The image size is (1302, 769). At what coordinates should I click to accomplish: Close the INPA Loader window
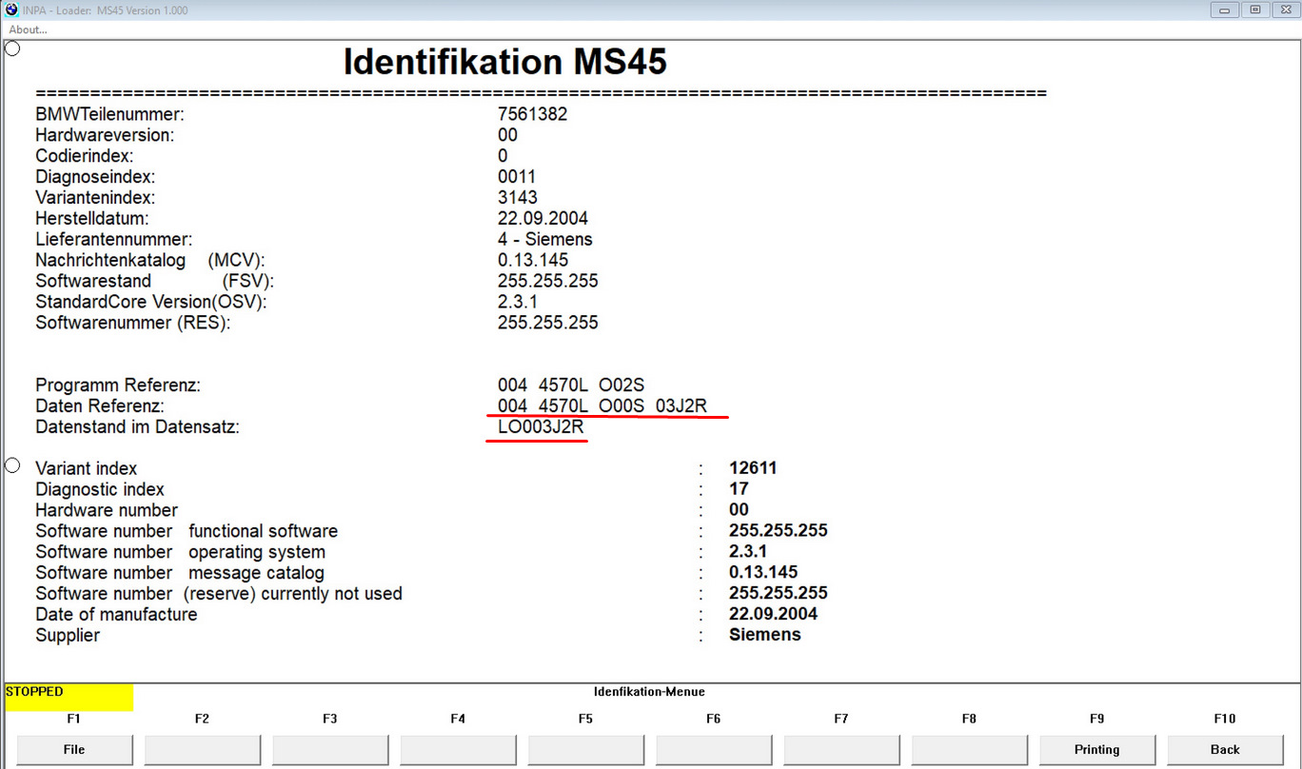tap(1285, 10)
